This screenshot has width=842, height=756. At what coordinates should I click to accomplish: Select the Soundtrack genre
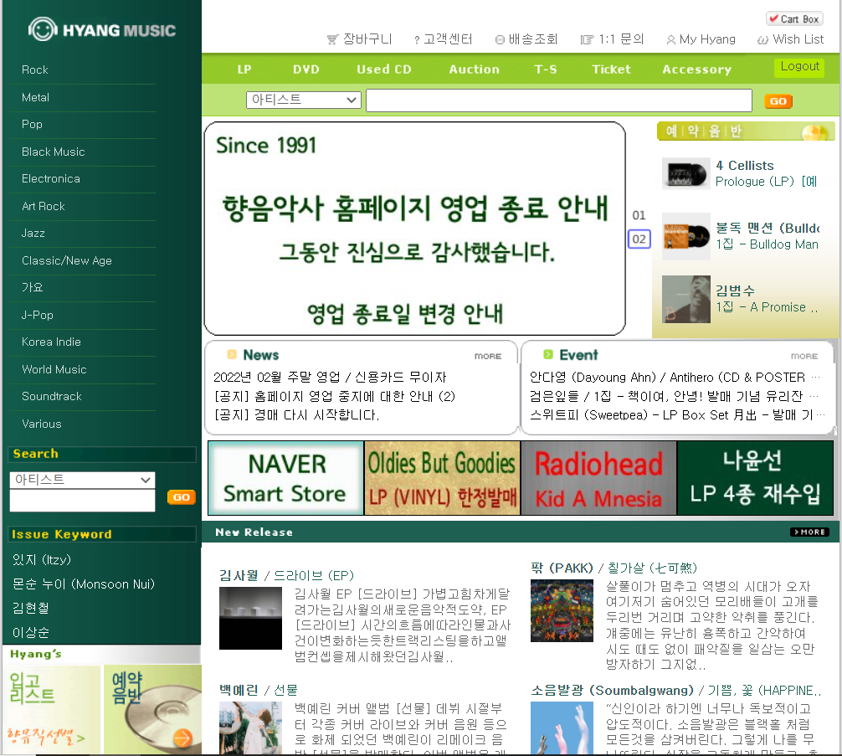[x=52, y=397]
